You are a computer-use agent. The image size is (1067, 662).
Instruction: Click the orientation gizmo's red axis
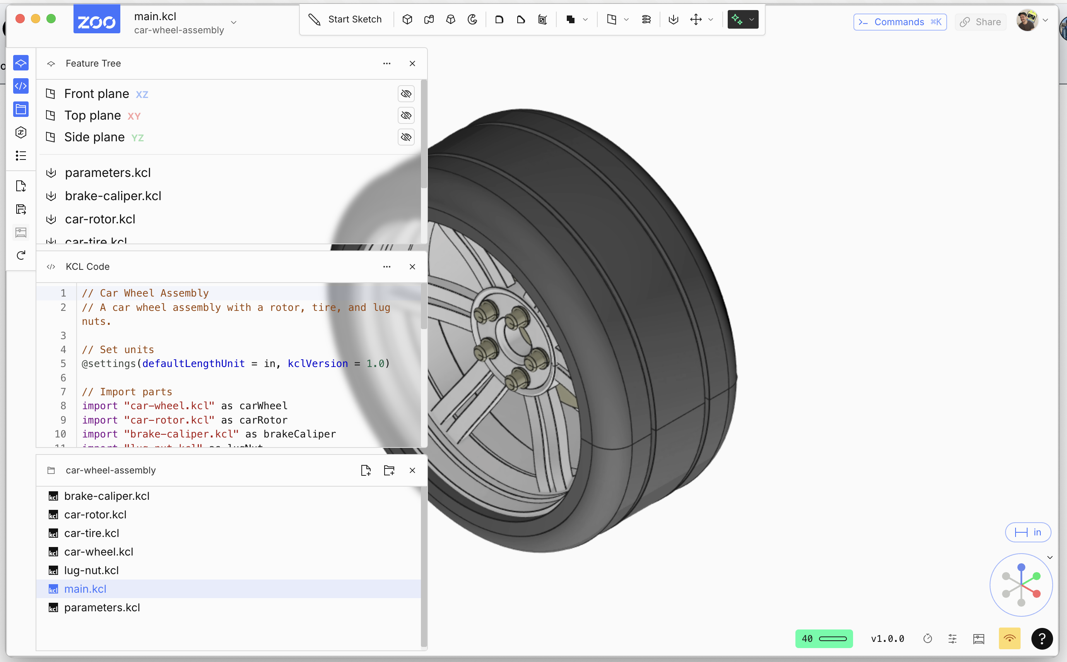[x=1036, y=594]
